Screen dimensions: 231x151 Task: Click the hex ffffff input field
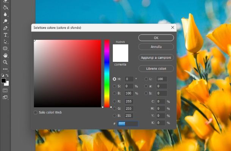(128, 124)
